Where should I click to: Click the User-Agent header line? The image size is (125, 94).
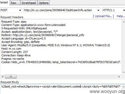click(x=56, y=45)
